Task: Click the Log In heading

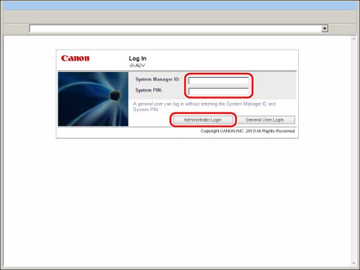Action: pos(138,58)
